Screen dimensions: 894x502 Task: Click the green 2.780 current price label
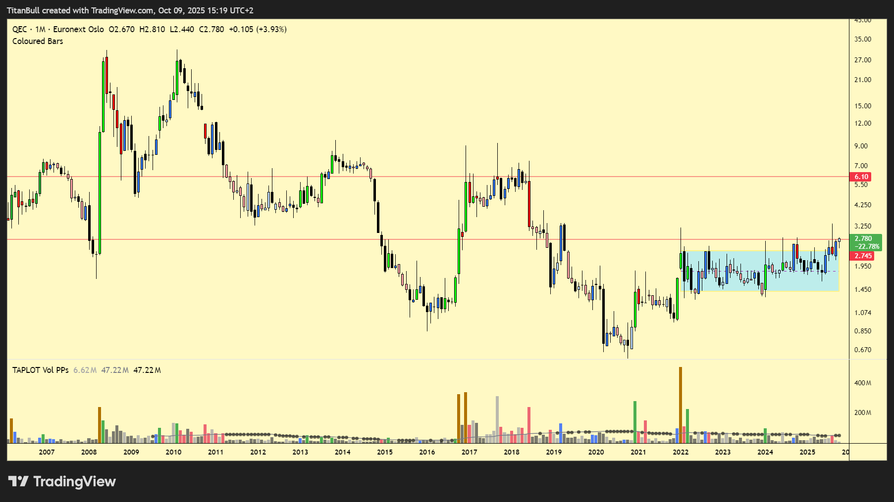point(864,239)
